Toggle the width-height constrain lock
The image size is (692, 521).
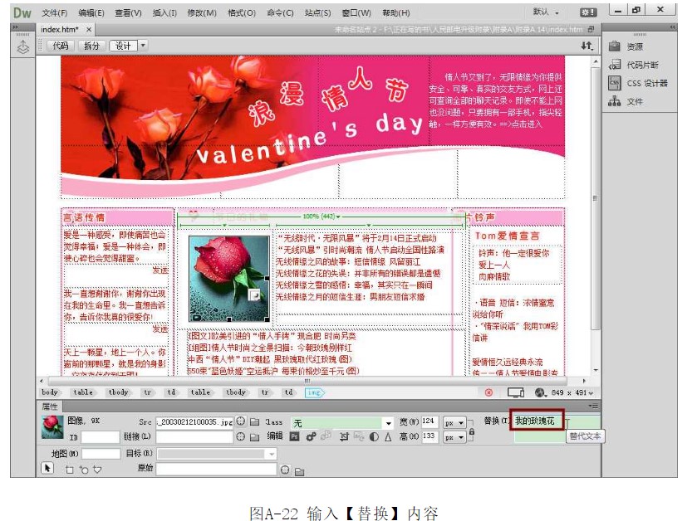472,430
